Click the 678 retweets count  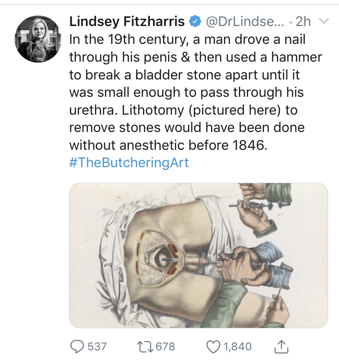pos(165,347)
